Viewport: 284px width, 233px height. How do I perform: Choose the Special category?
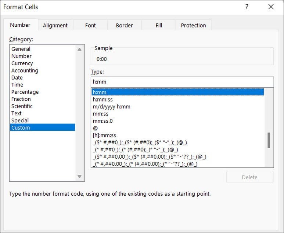(x=43, y=121)
